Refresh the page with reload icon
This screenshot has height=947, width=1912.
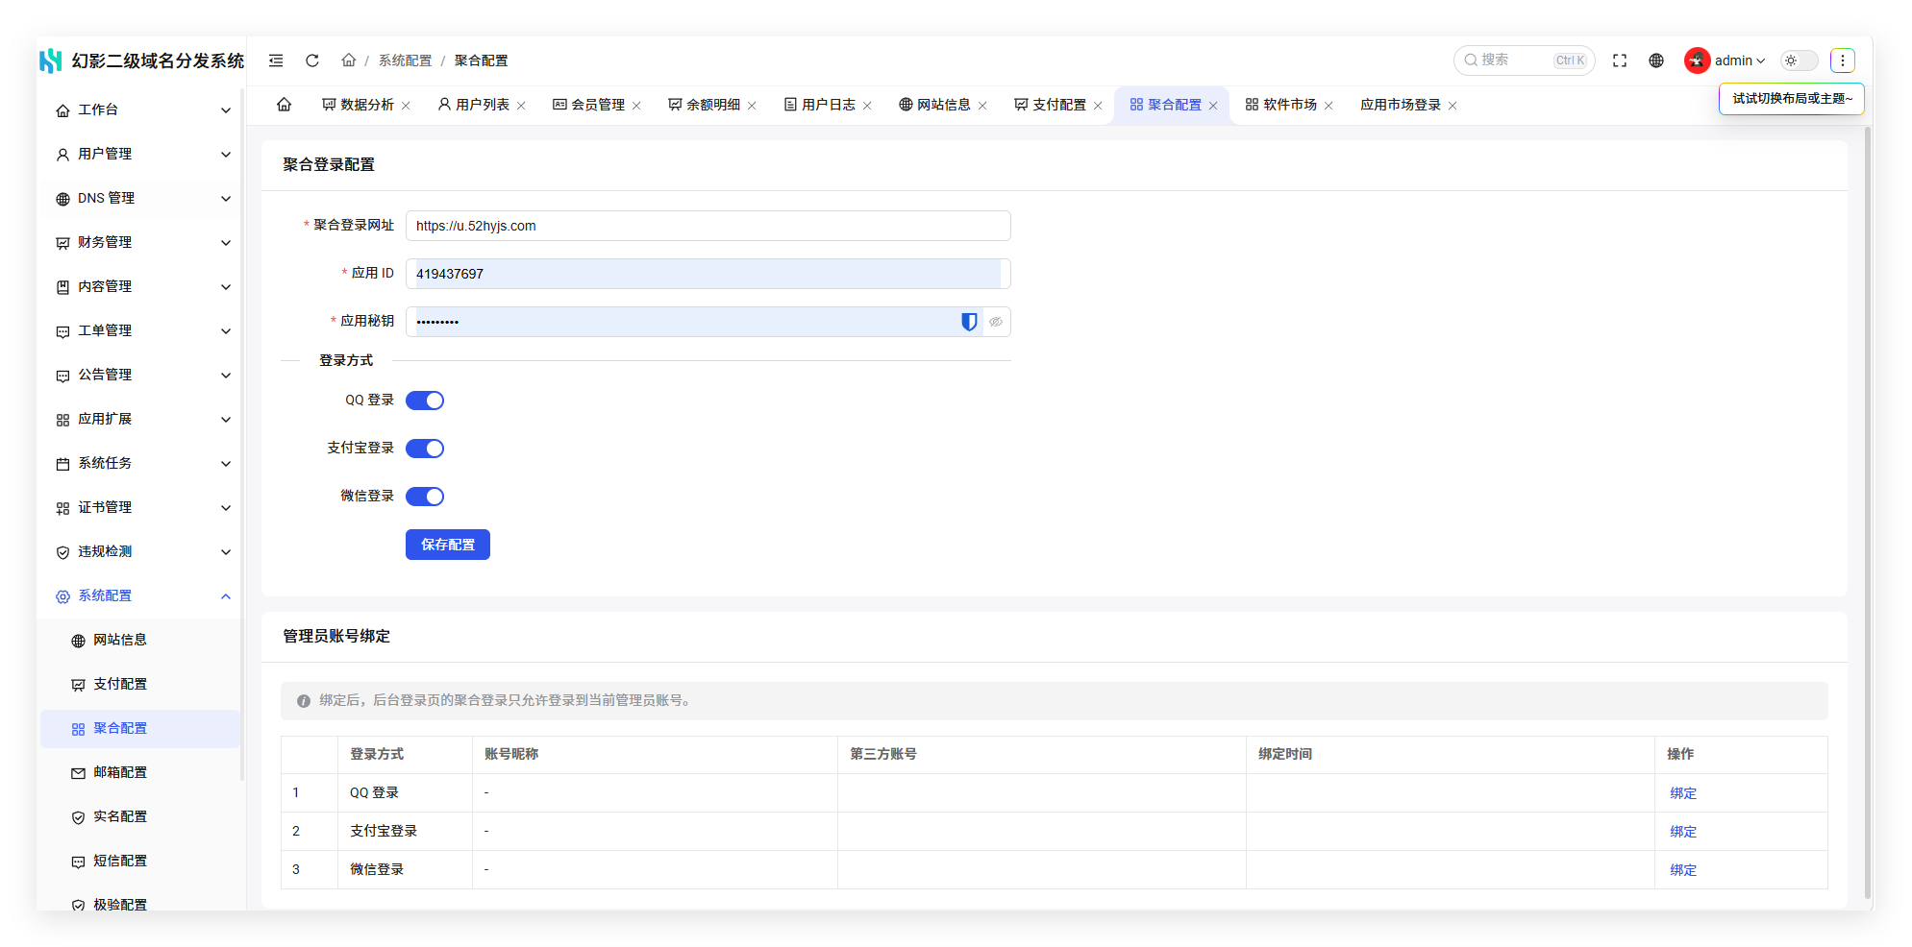pos(312,61)
